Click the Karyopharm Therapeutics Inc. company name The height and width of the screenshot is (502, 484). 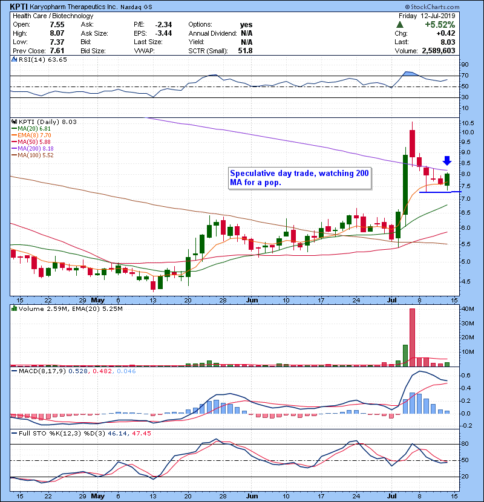(x=73, y=7)
